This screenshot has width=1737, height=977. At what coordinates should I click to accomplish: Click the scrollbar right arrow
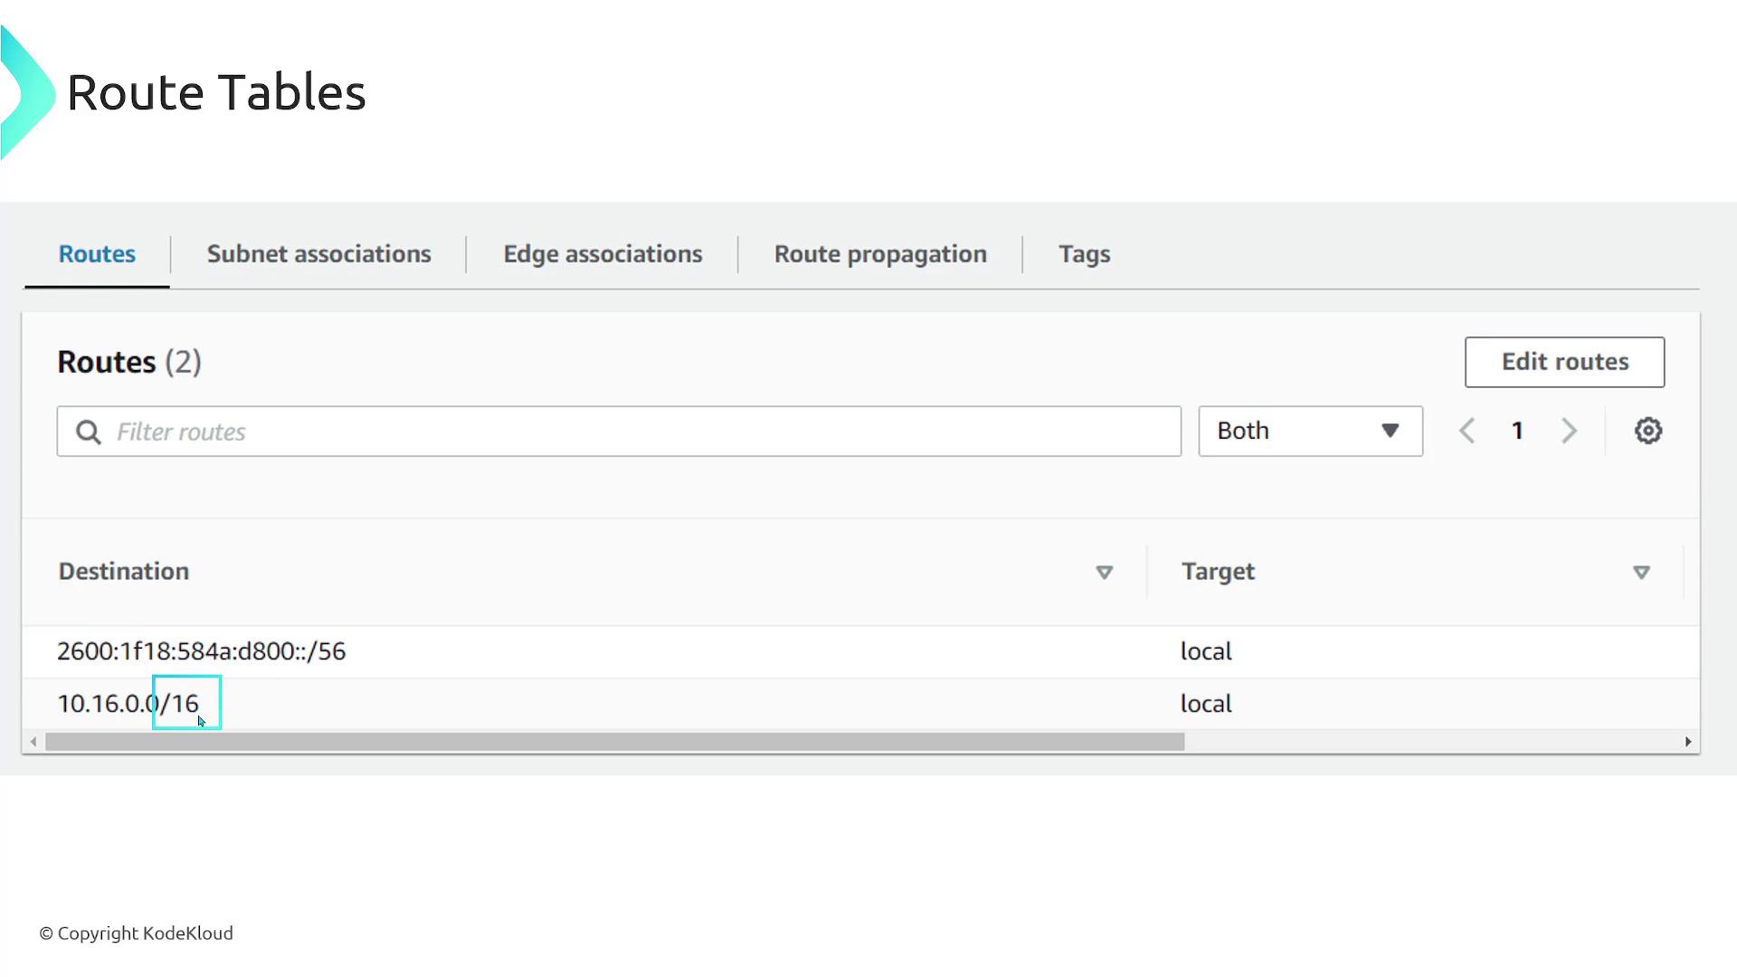tap(1687, 742)
